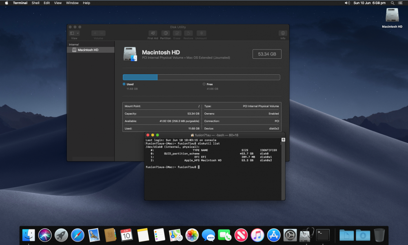Launch Siri from the Dock
Viewport: 408px width, 245px height.
coord(45,235)
